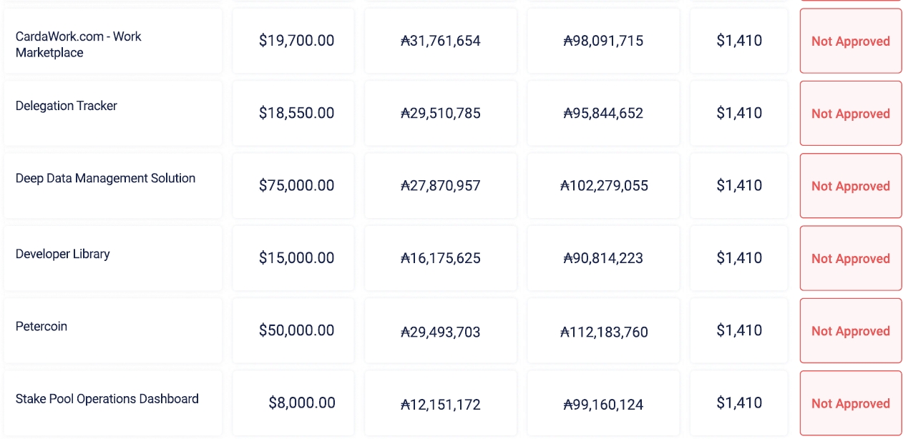Select the $75,000.00 budget cell
This screenshot has height=439, width=908.
(x=296, y=186)
